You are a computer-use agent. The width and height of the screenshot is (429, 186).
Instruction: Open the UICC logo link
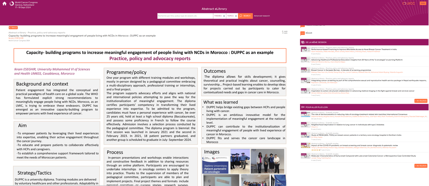pyautogui.click(x=409, y=3)
